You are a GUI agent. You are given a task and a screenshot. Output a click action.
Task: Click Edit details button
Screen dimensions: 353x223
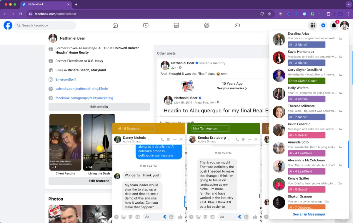click(x=99, y=107)
